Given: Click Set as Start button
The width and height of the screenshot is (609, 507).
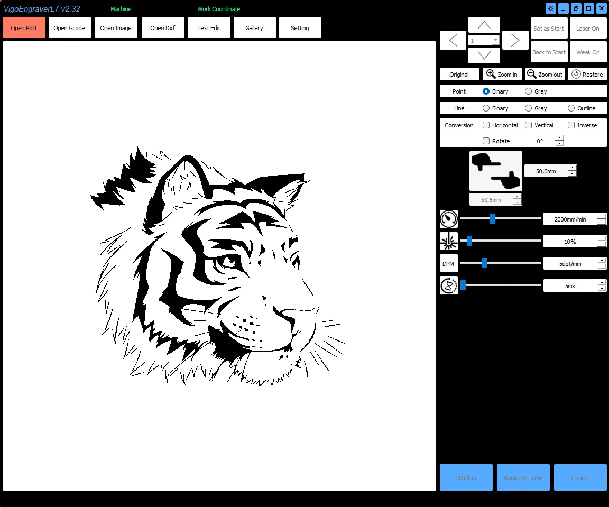Looking at the screenshot, I should tap(549, 29).
